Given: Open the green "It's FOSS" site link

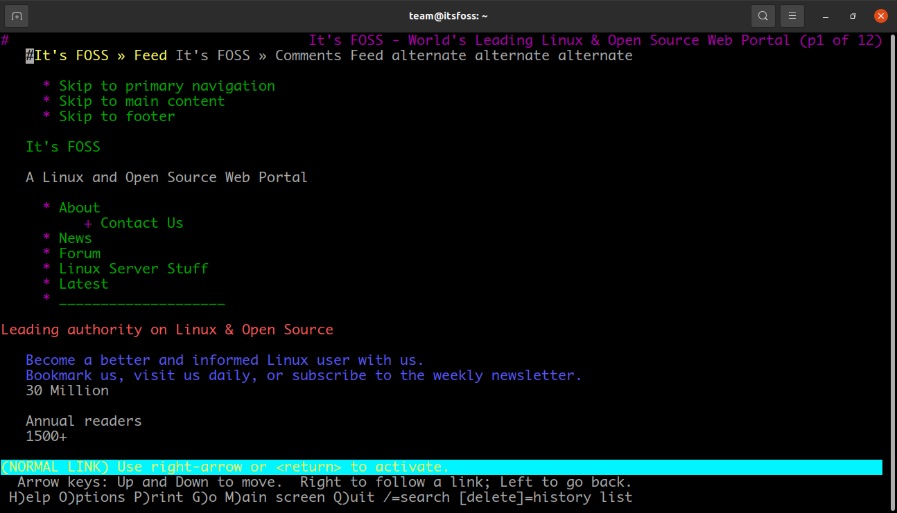Looking at the screenshot, I should point(63,147).
